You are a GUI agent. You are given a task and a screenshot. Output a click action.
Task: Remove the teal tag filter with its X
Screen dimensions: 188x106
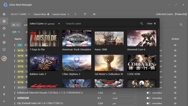coord(19,32)
